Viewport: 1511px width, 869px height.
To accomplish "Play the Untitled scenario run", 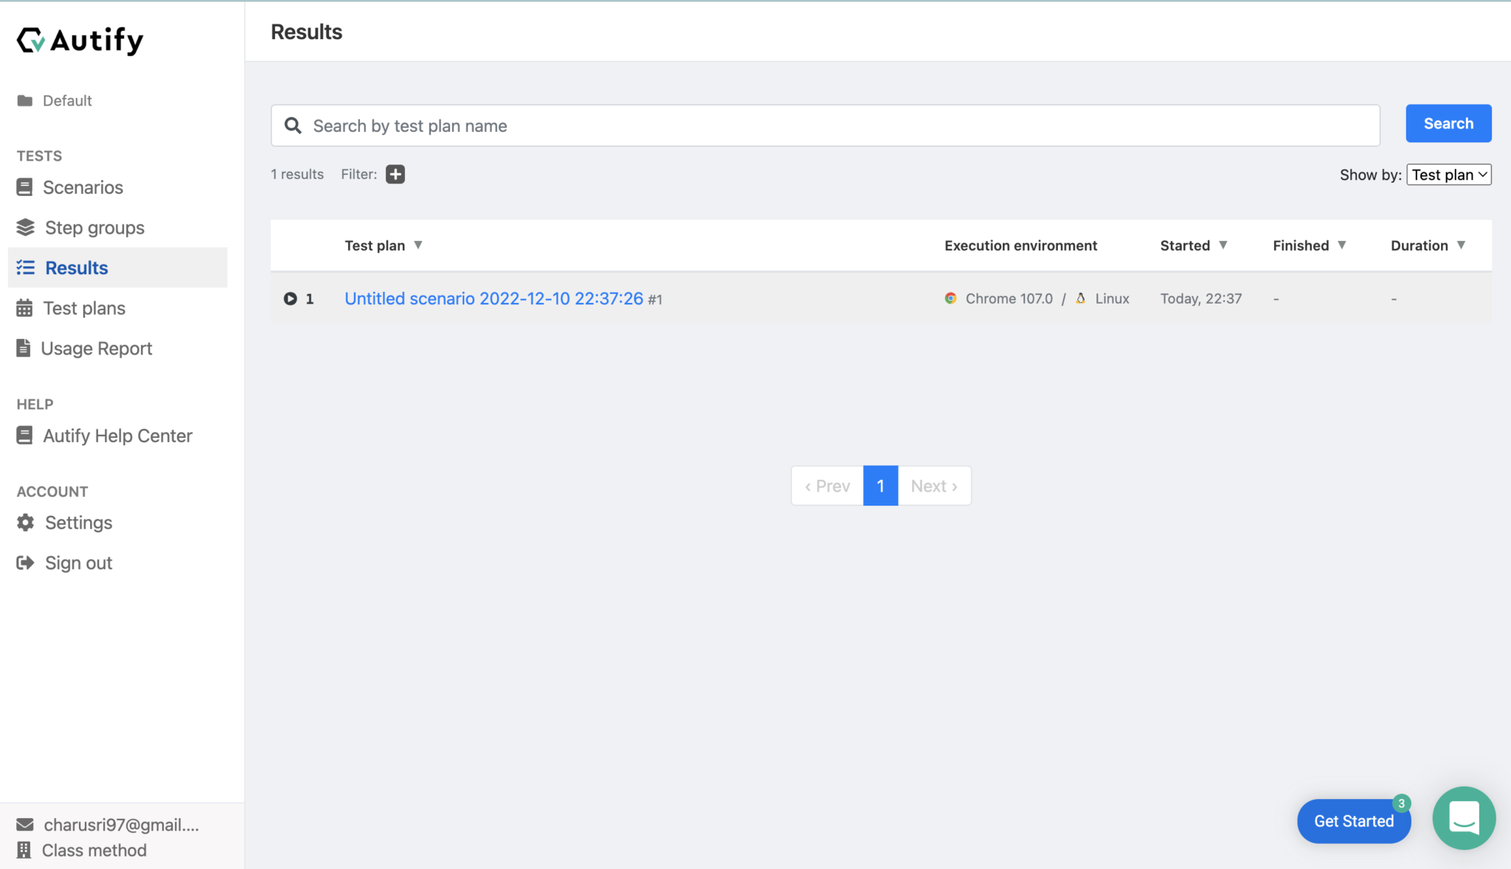I will 289,299.
